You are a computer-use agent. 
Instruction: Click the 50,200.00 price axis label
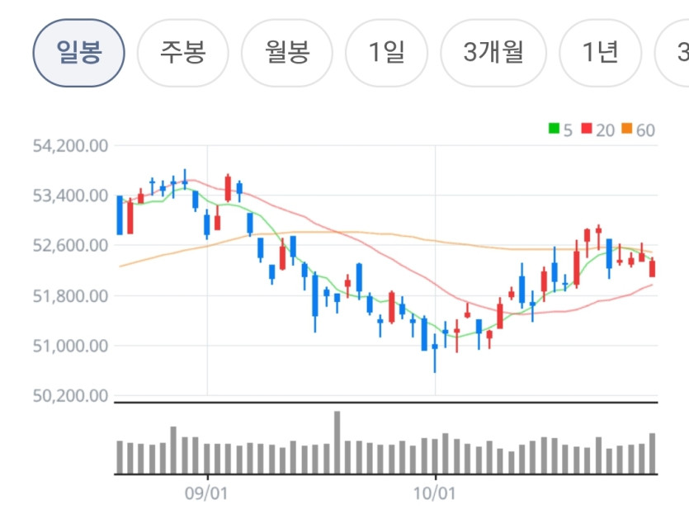coord(70,396)
